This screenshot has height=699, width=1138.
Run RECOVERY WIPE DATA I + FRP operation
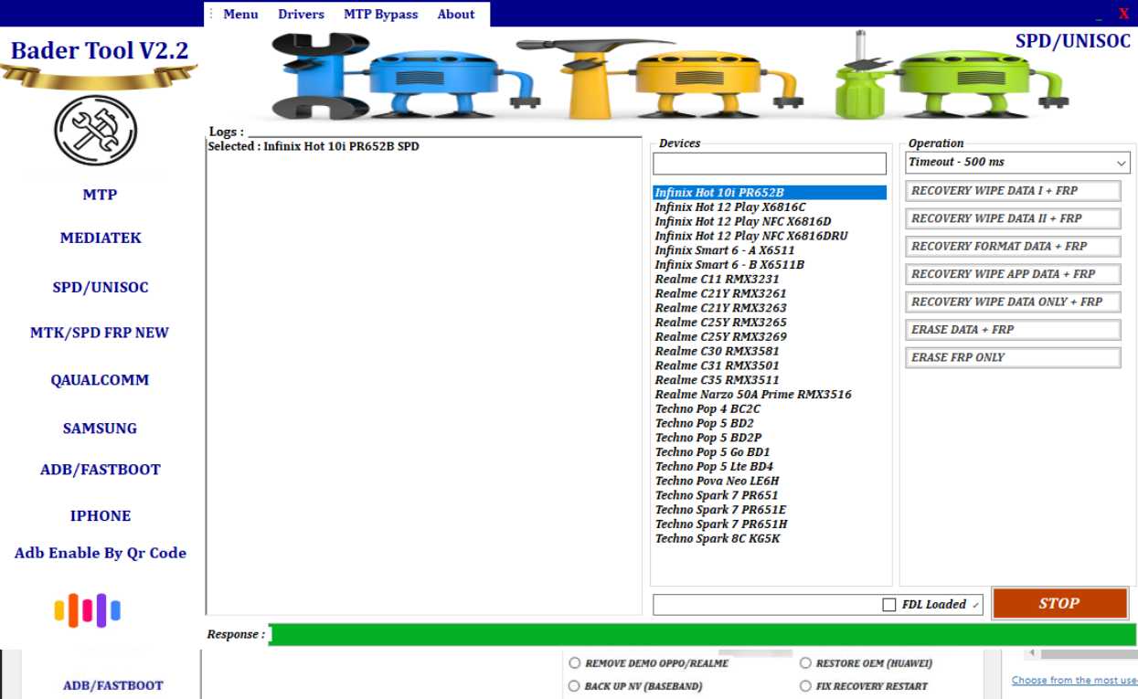tap(1013, 190)
